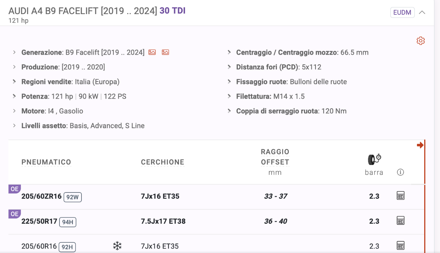Click the pressure info circle icon

click(x=400, y=172)
